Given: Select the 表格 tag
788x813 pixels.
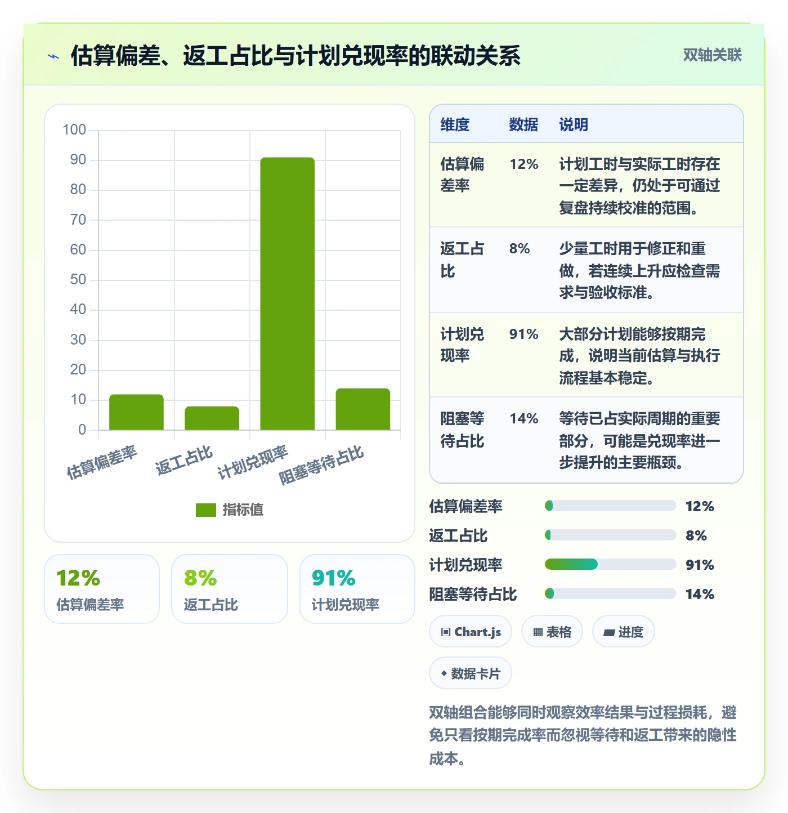Looking at the screenshot, I should tap(552, 632).
